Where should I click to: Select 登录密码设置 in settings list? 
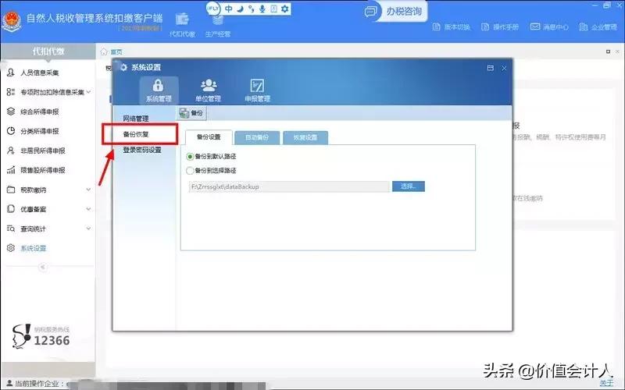(x=142, y=150)
